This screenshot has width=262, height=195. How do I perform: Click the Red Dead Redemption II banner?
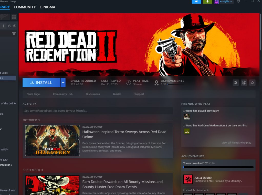coord(139,45)
